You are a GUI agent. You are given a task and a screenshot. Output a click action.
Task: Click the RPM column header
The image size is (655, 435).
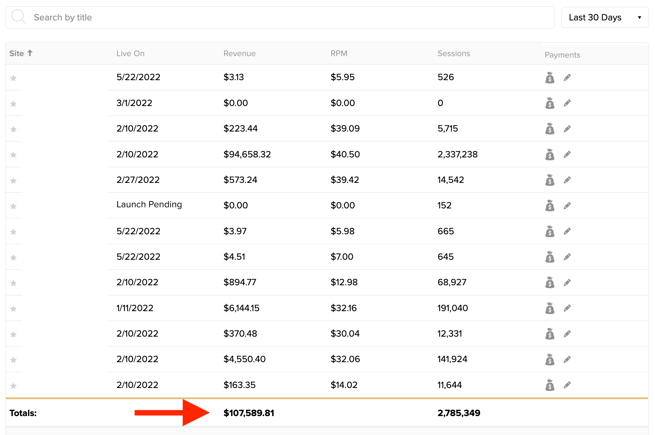pos(338,54)
